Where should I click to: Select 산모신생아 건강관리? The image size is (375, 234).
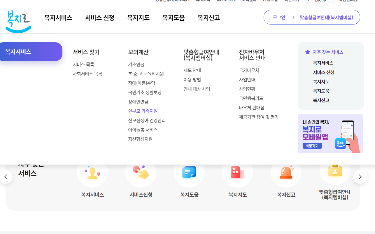147,120
